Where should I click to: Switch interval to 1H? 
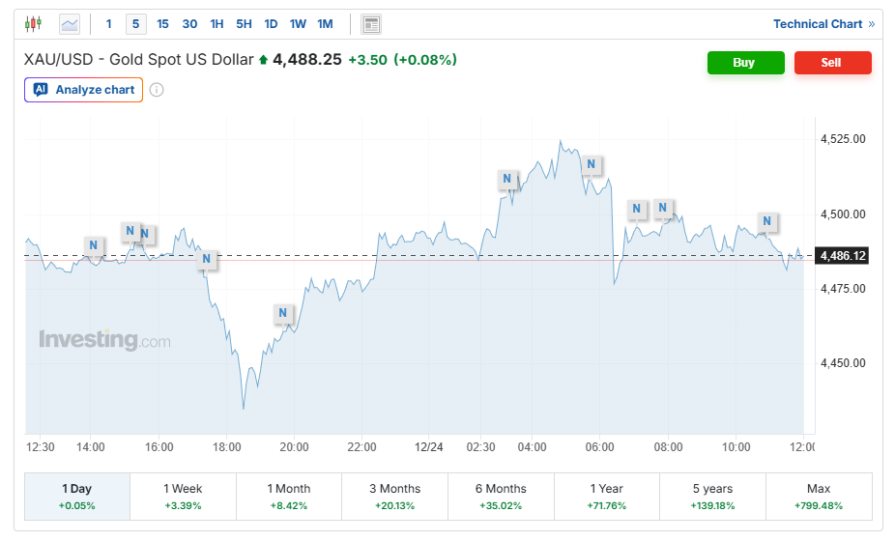coord(217,24)
